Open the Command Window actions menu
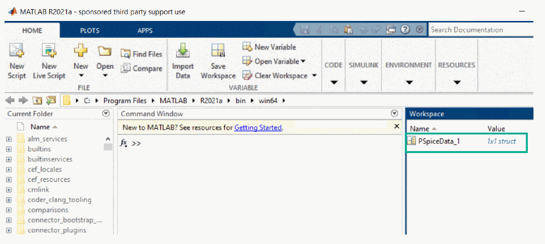Image resolution: width=545 pixels, height=244 pixels. [x=394, y=113]
